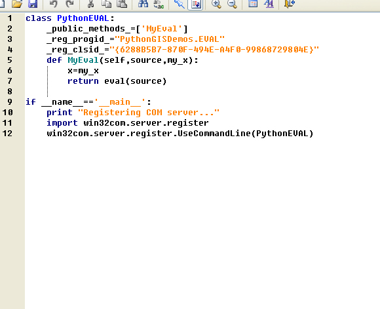Click the blue table-like options icon
380x309 pixels.
253,4
